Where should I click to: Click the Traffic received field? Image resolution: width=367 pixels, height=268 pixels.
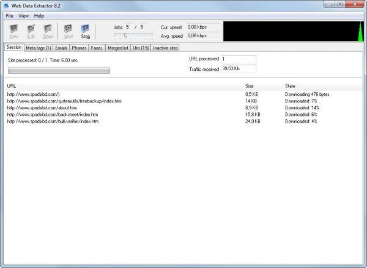239,69
